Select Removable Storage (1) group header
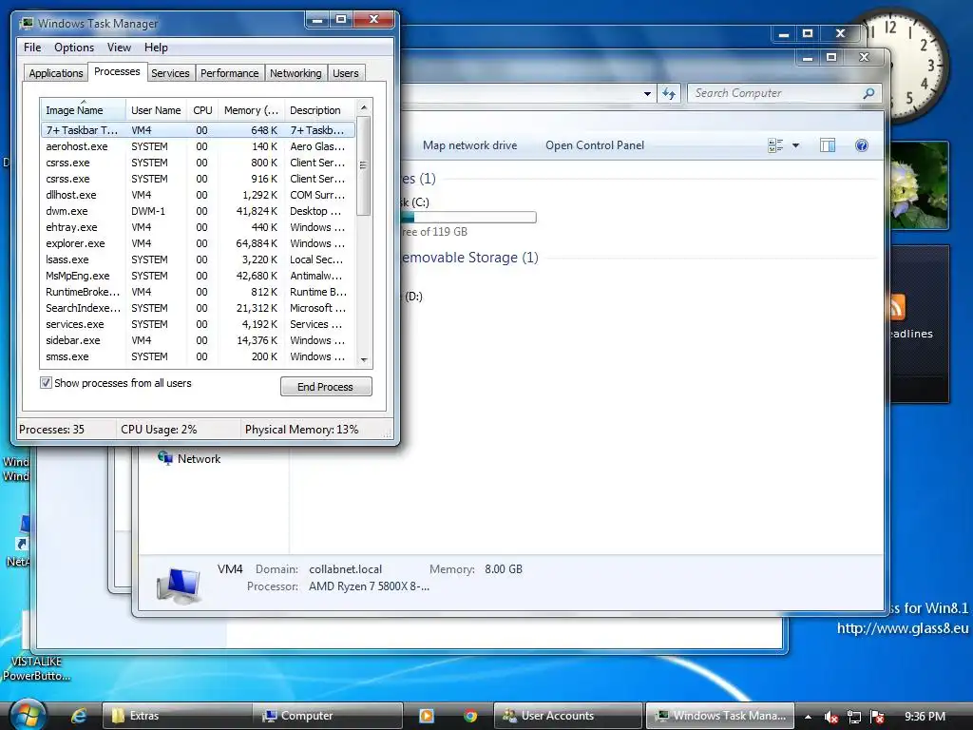Viewport: 973px width, 730px height. (x=469, y=258)
